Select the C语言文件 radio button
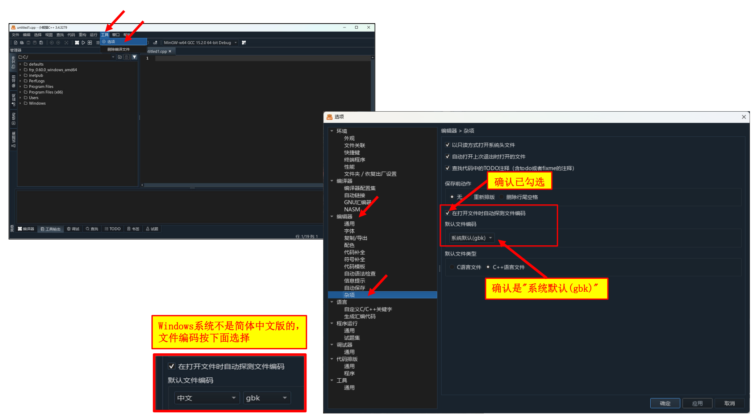 (x=452, y=267)
